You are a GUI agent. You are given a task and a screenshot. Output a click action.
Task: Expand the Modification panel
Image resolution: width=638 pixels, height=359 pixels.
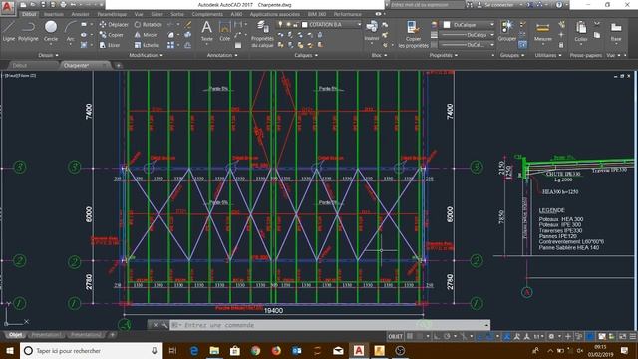pyautogui.click(x=146, y=55)
